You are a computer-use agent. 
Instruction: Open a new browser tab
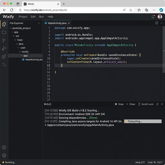coord(64,4)
